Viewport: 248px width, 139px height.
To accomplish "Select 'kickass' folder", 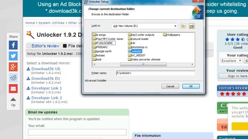I will (99, 55).
